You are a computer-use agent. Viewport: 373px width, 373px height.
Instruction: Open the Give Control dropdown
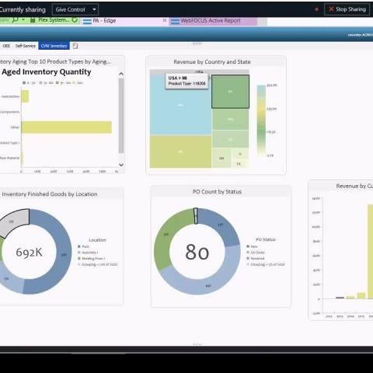point(75,9)
